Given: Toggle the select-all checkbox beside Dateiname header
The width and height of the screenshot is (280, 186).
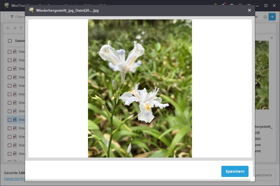Looking at the screenshot, I should pyautogui.click(x=10, y=41).
